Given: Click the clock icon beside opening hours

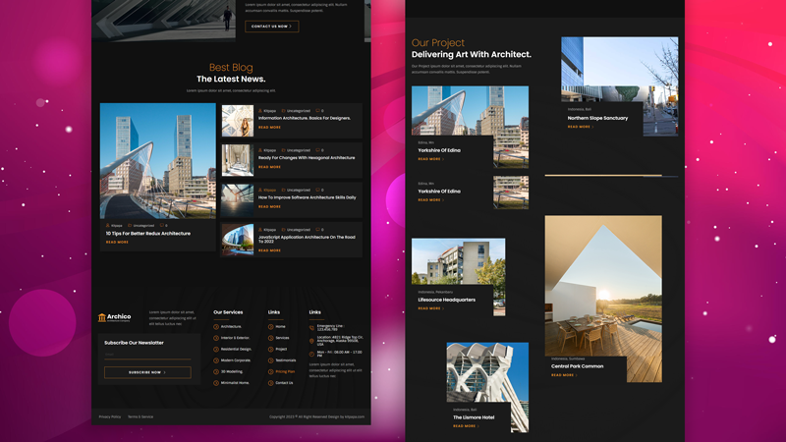Looking at the screenshot, I should pos(312,353).
